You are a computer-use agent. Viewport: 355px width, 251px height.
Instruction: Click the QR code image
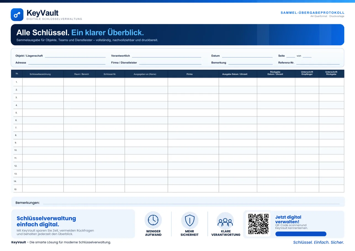coord(258,224)
